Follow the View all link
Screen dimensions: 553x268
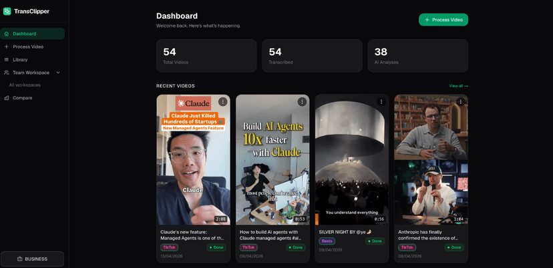pyautogui.click(x=458, y=86)
